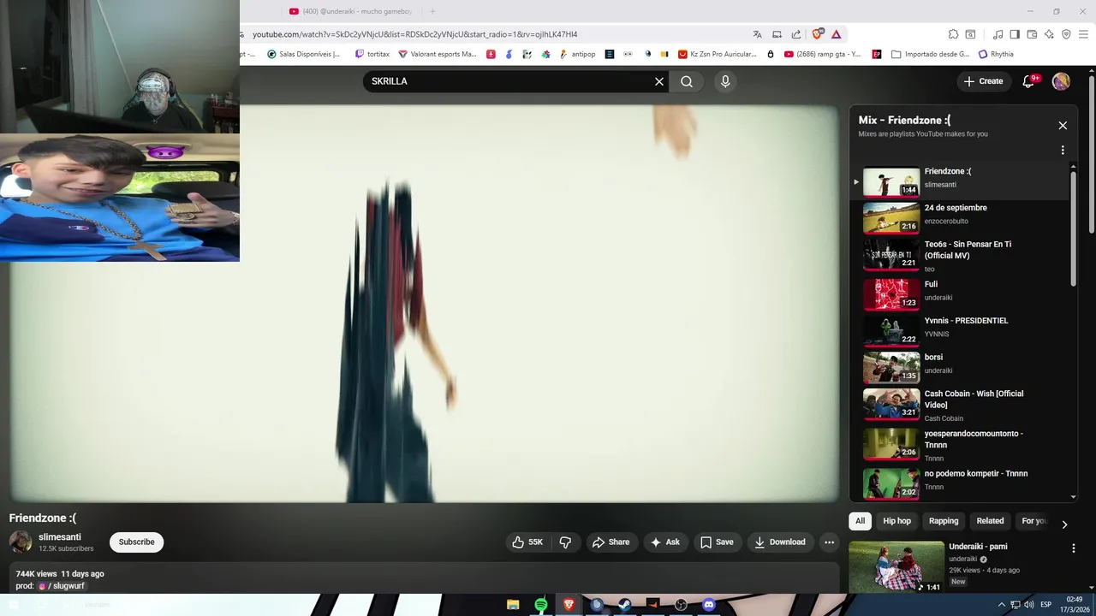Select the All filter chip
The width and height of the screenshot is (1096, 616).
(x=860, y=521)
